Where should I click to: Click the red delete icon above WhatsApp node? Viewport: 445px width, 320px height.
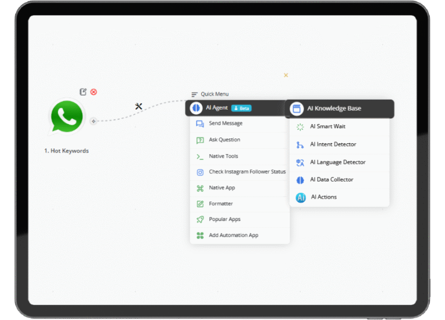click(93, 92)
